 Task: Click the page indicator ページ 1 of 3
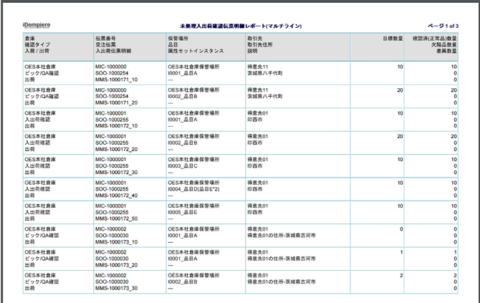coord(443,26)
